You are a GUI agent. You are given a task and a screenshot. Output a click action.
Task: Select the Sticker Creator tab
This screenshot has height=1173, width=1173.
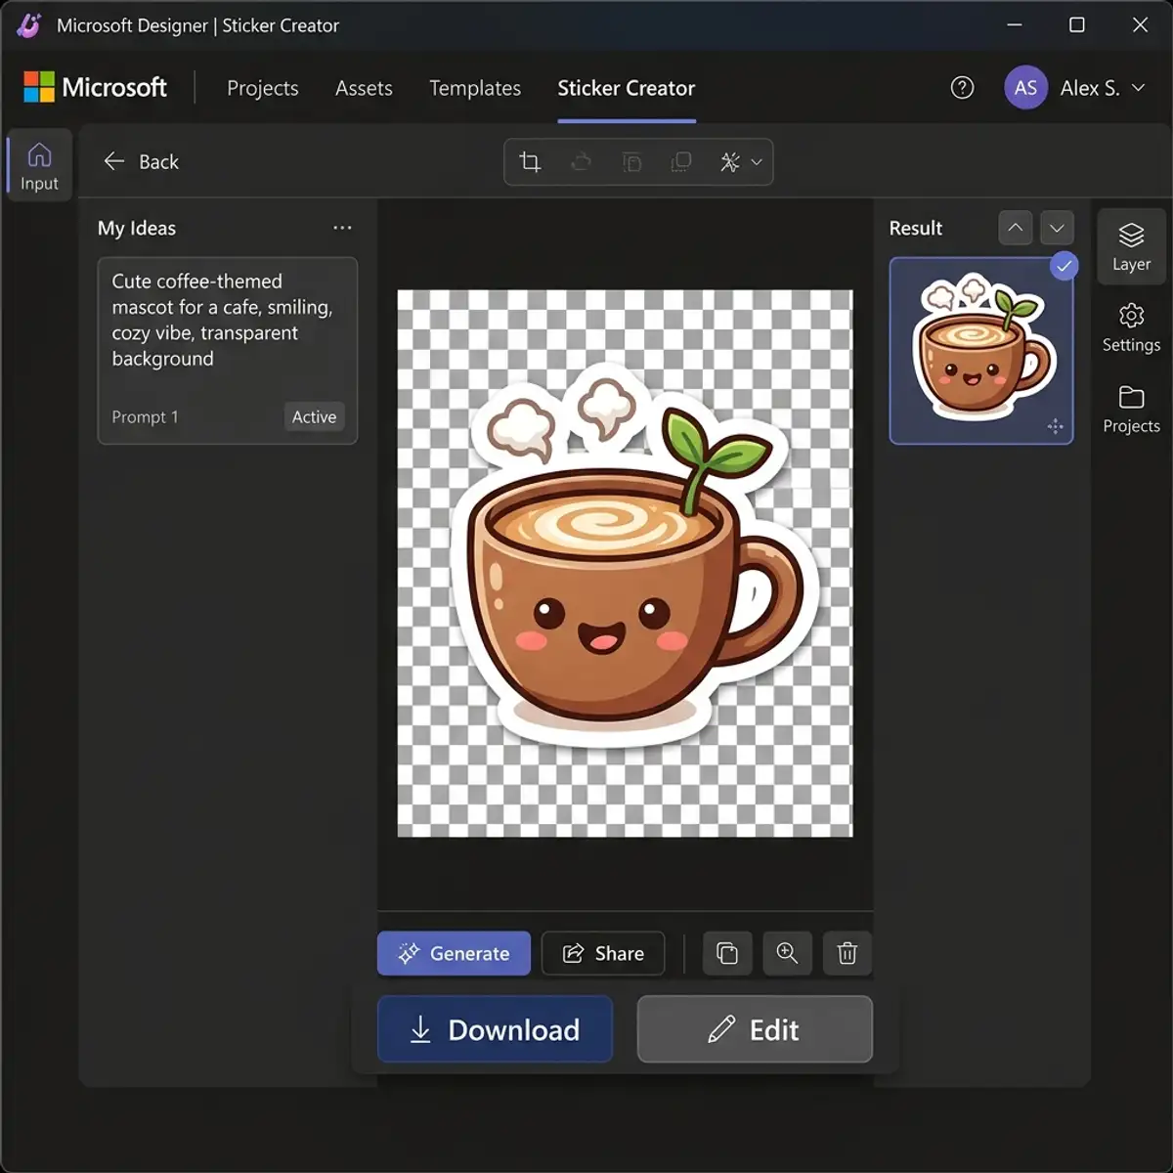627,88
